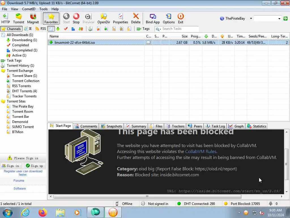Click the HTTP download toolbar icon
The image size is (290, 218).
coord(6,18)
